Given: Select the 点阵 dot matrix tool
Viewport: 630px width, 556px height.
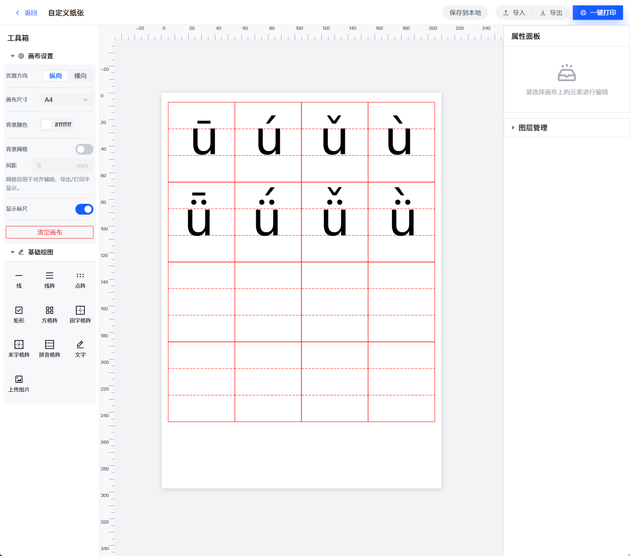Looking at the screenshot, I should pos(80,280).
